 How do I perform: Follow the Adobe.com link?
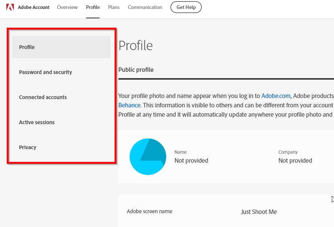pos(276,96)
